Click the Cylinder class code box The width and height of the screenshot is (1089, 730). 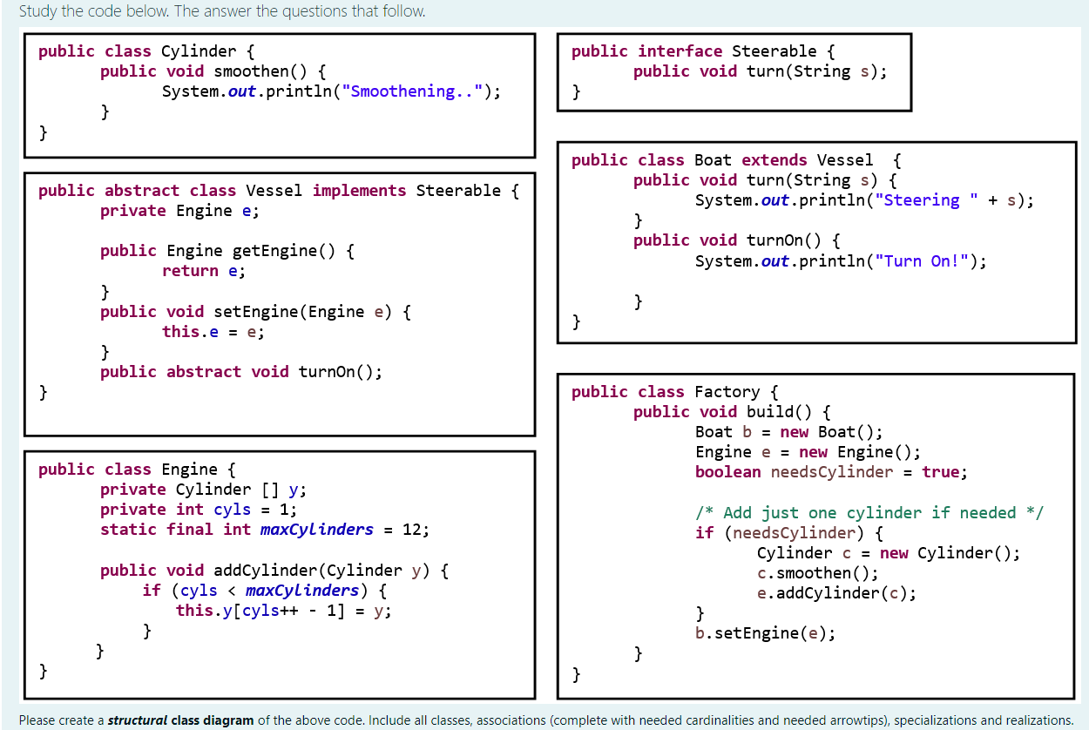(x=279, y=94)
